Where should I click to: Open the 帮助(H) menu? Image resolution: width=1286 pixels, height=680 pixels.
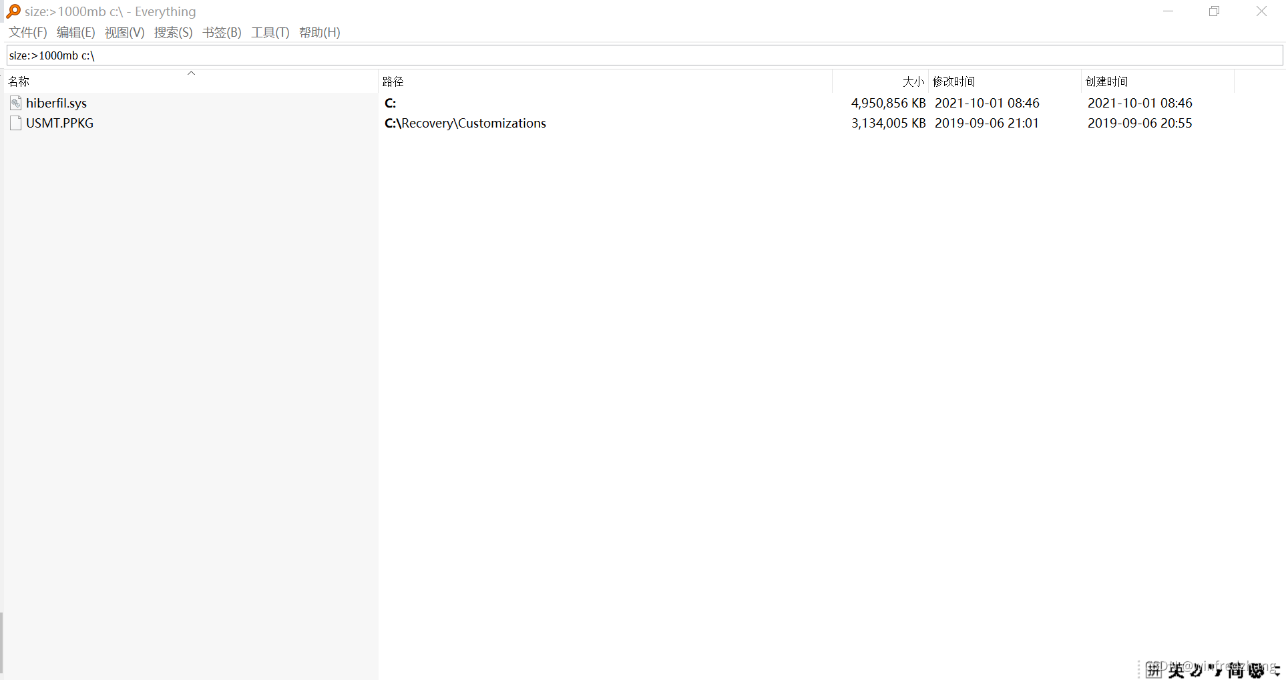tap(319, 33)
